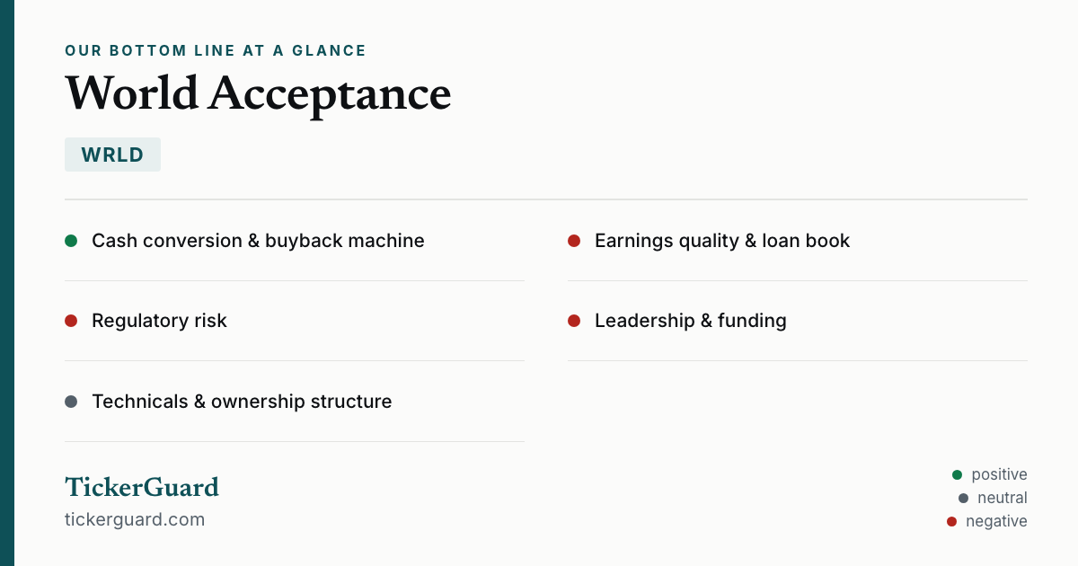Select Earnings quality & loan book item
This screenshot has height=566, width=1078.
(798, 241)
